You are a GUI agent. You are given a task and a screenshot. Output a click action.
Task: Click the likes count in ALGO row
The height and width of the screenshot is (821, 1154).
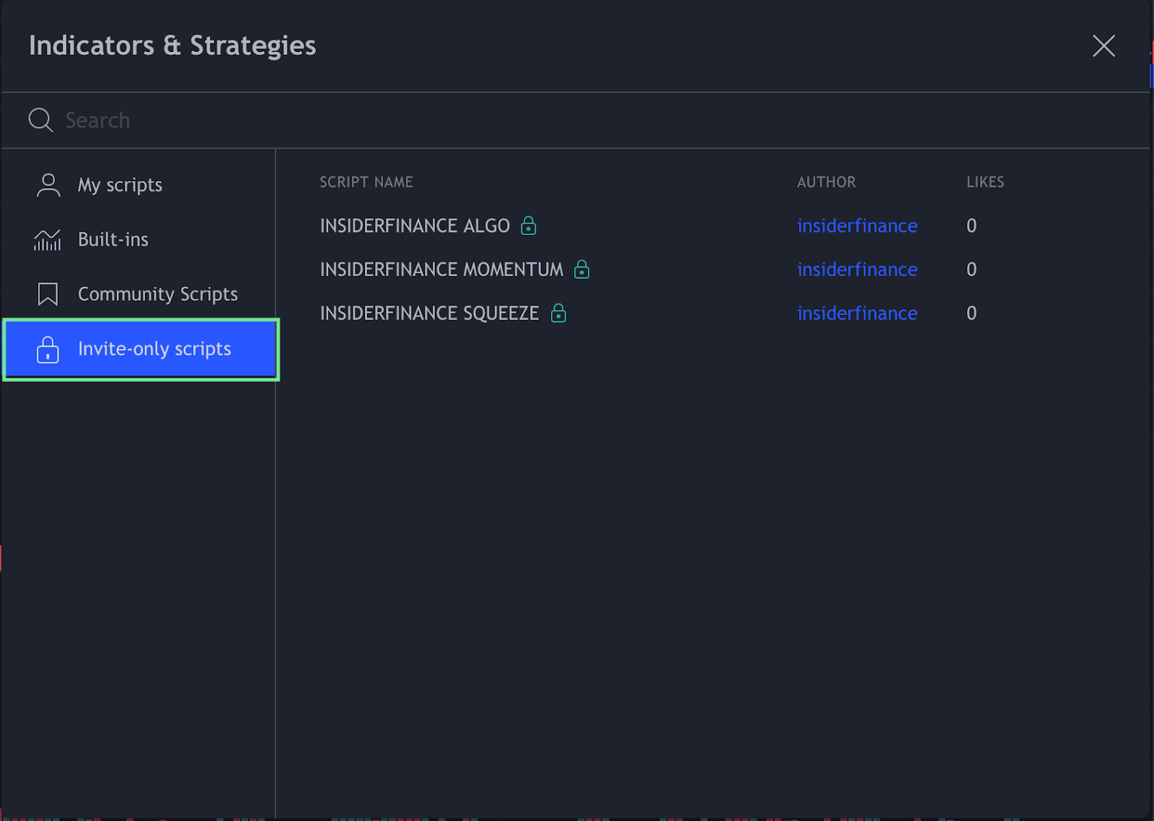click(972, 226)
